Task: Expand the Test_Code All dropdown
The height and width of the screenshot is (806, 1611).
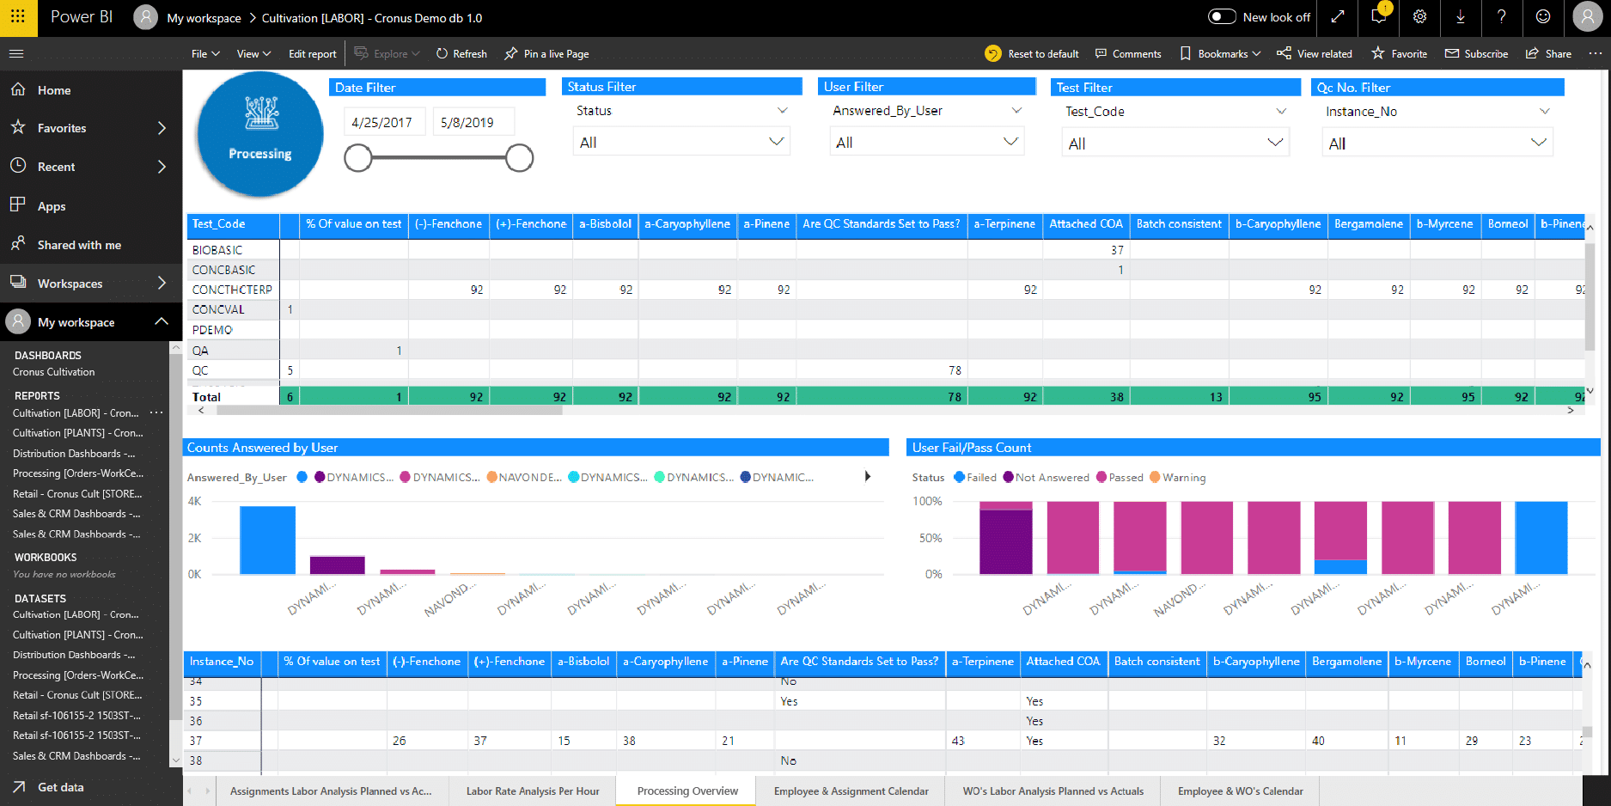Action: point(1175,143)
